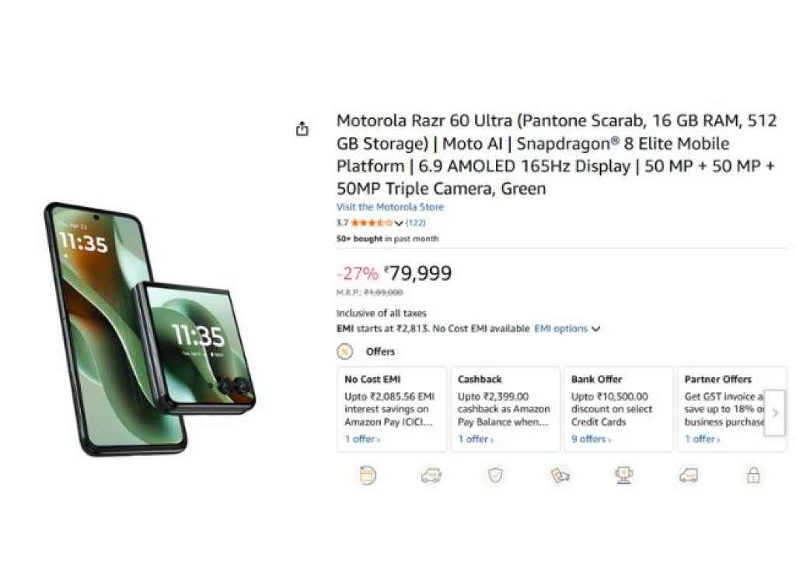
Task: Click the 7 Days Replacement icon
Action: click(368, 474)
